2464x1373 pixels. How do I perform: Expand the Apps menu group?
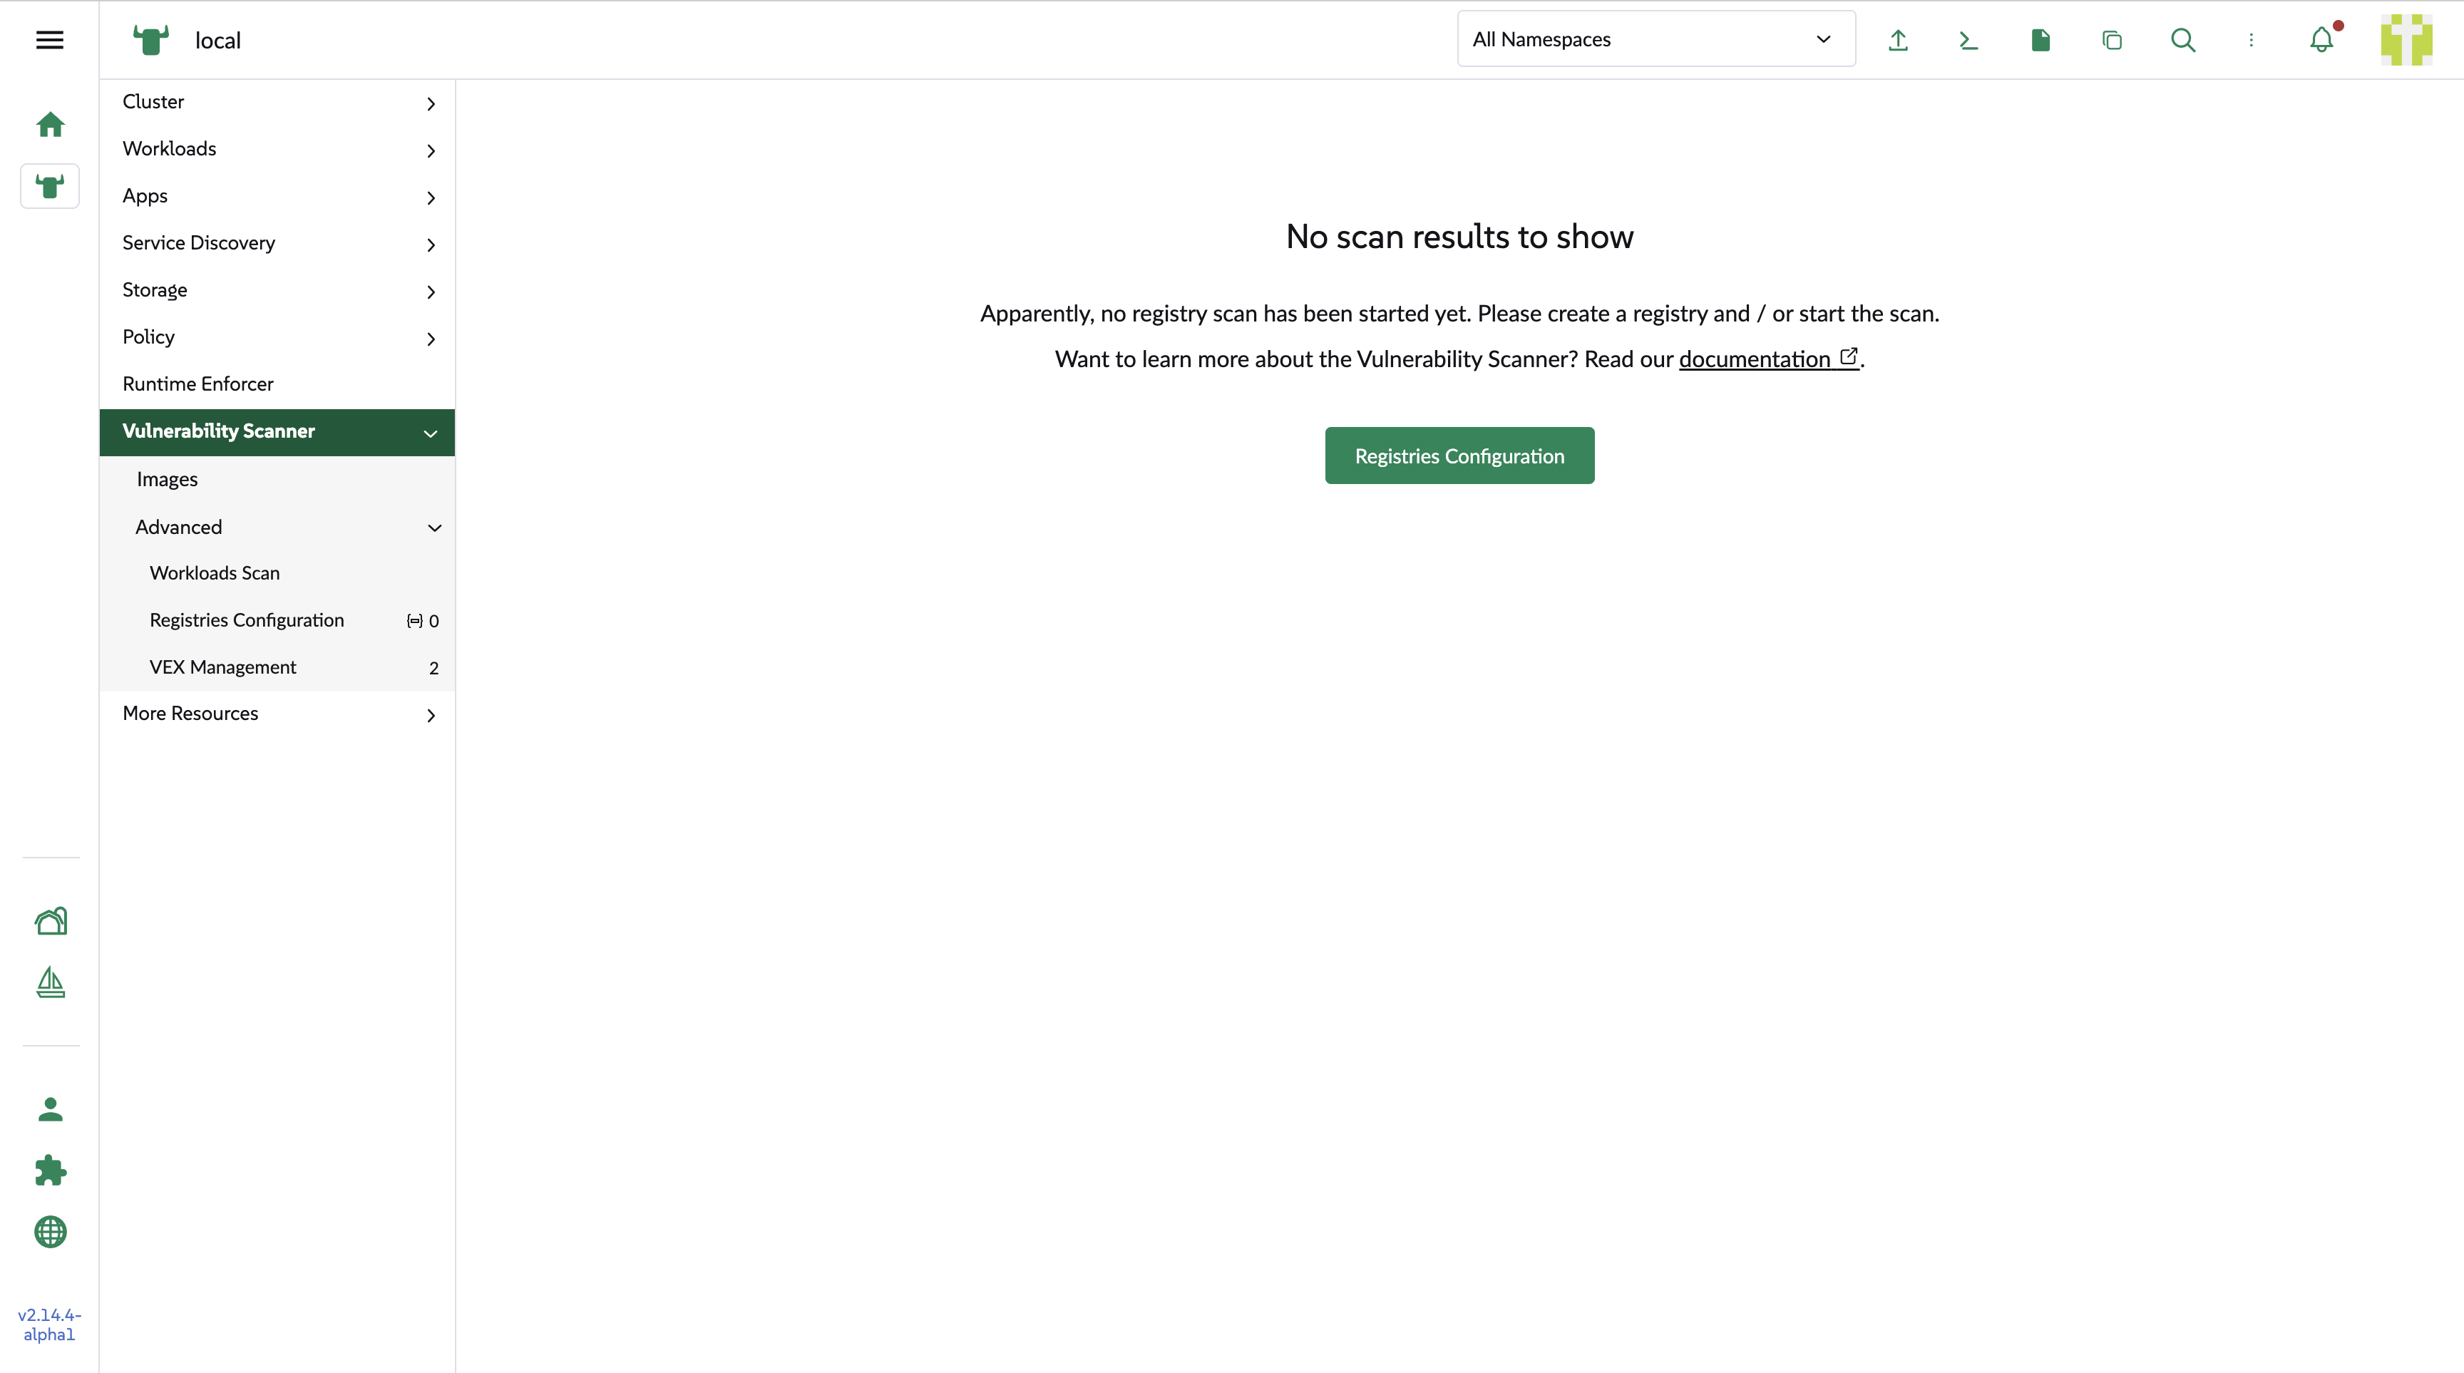pyautogui.click(x=277, y=196)
